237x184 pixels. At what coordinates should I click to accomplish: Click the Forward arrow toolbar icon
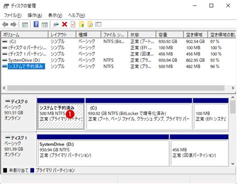pos(13,25)
